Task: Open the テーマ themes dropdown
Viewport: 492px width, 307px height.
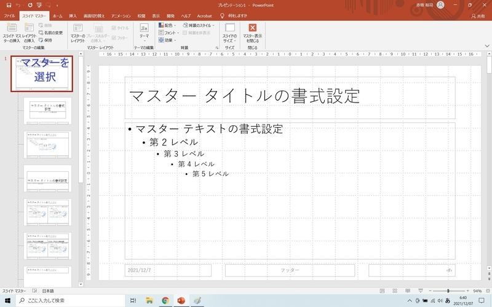Action: 144,33
